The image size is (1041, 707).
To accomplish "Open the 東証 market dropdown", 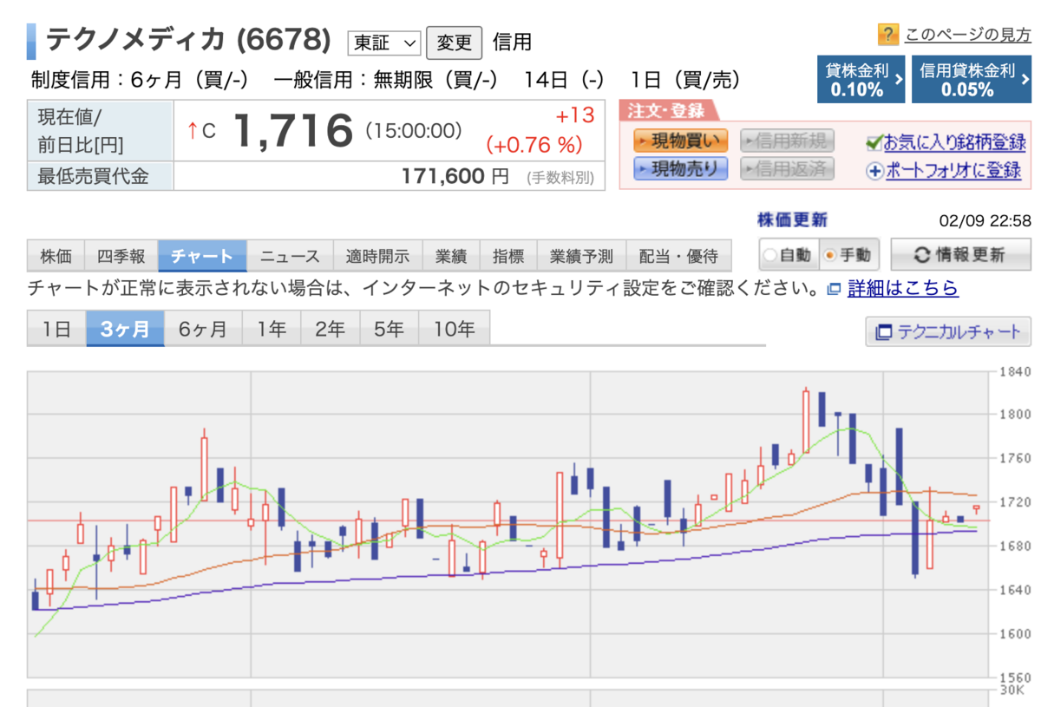I will (x=383, y=42).
